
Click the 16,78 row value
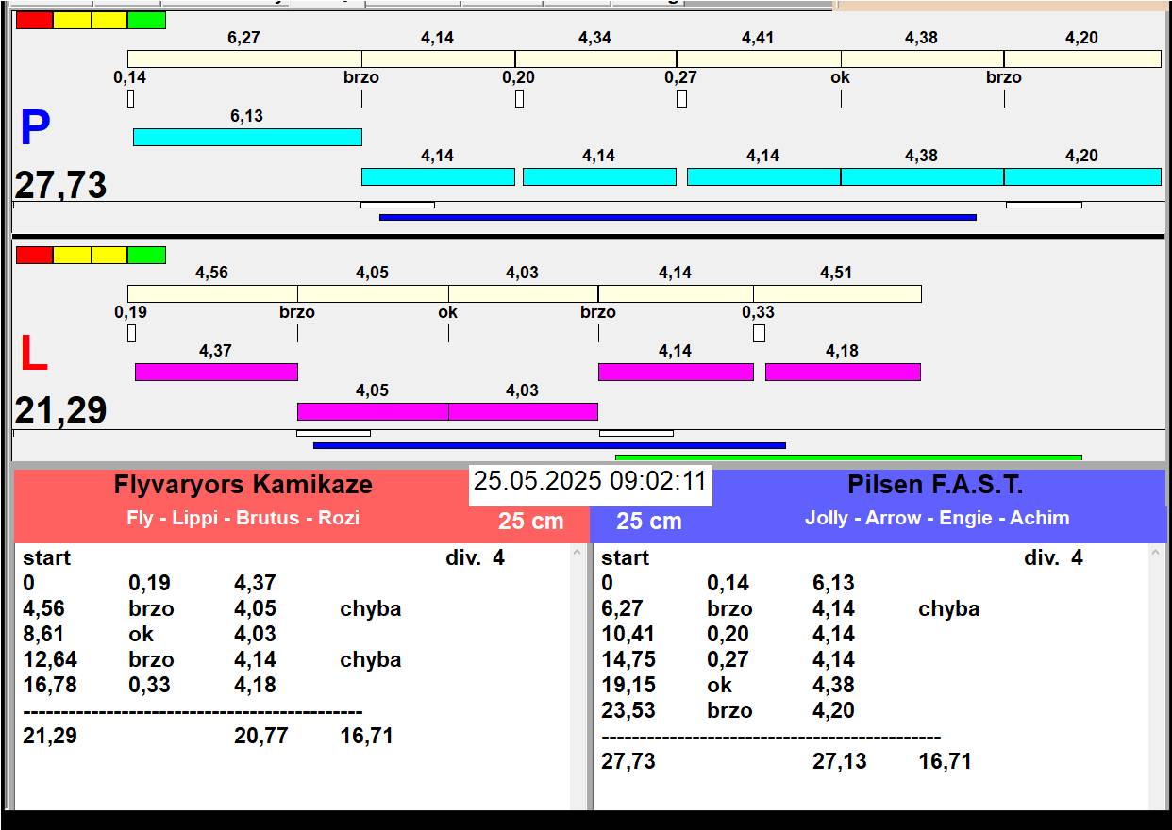tap(50, 685)
